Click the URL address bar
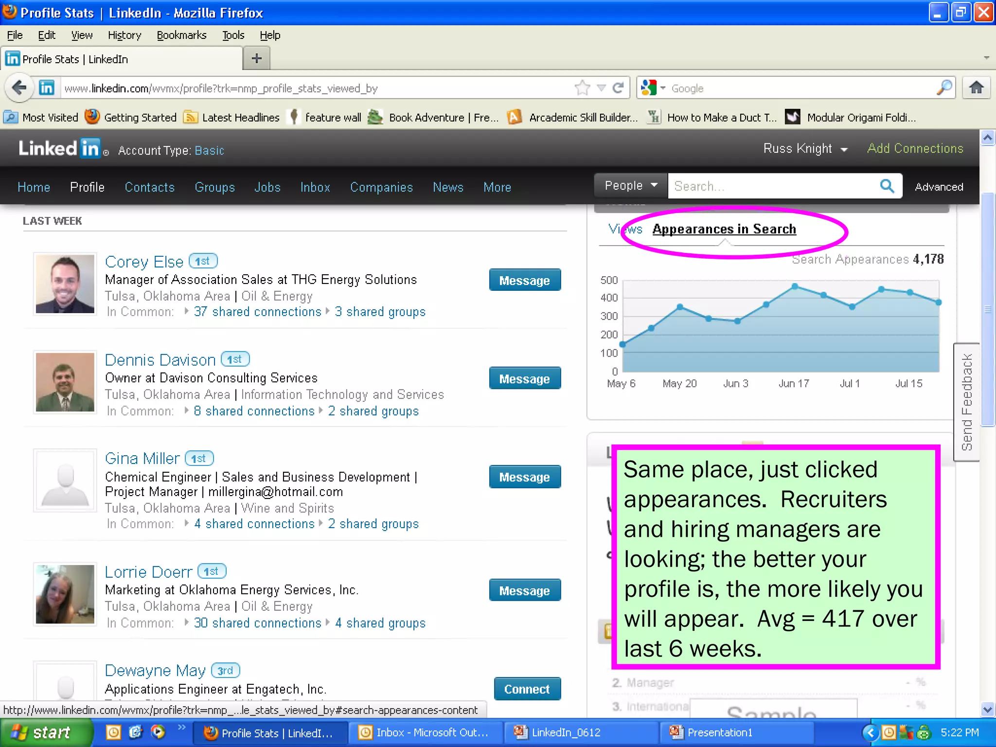Image resolution: width=996 pixels, height=747 pixels. click(x=316, y=88)
